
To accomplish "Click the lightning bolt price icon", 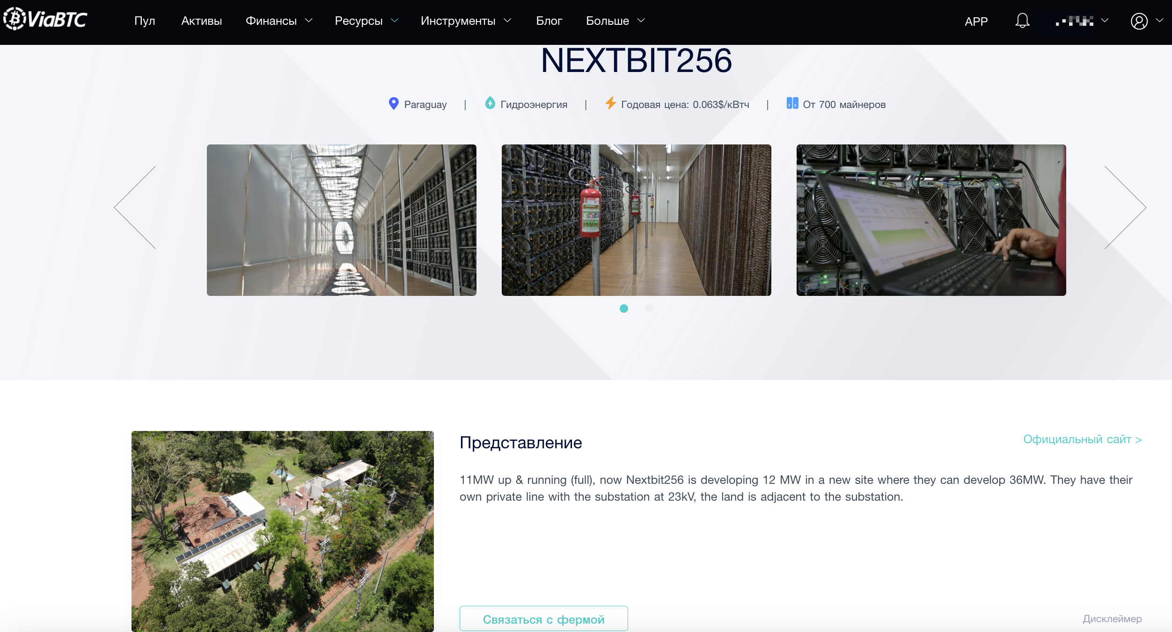I will click(610, 103).
